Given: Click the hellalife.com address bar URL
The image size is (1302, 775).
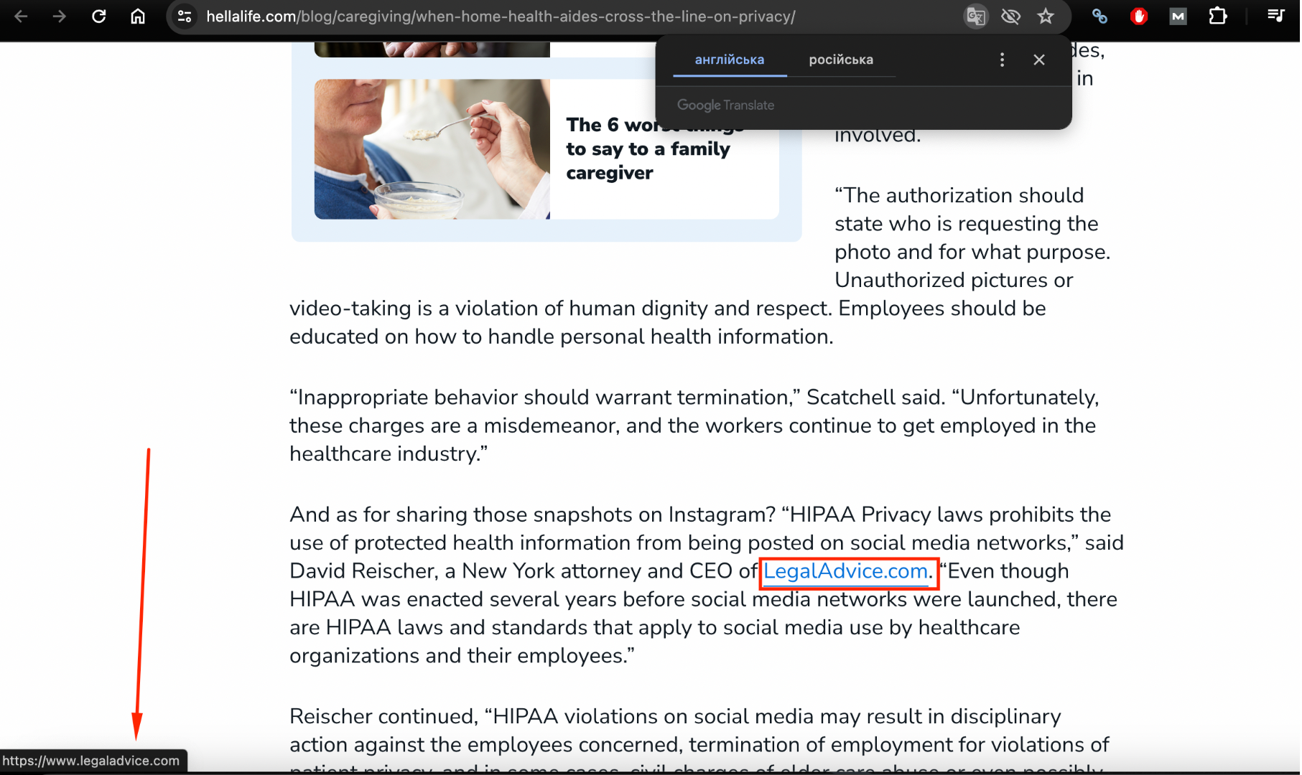Looking at the screenshot, I should [501, 16].
